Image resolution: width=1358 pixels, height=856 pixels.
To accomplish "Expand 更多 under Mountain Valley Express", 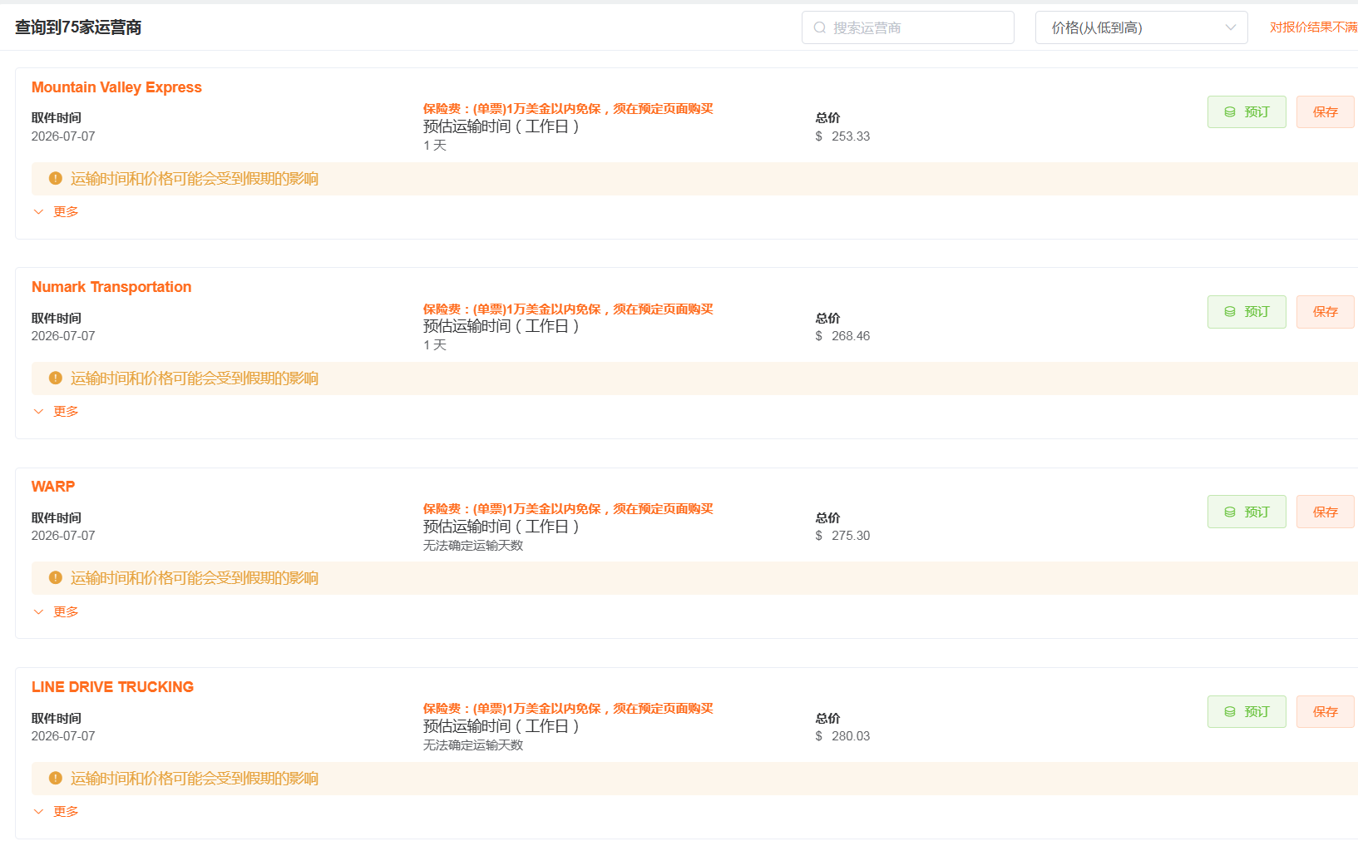I will pos(66,212).
